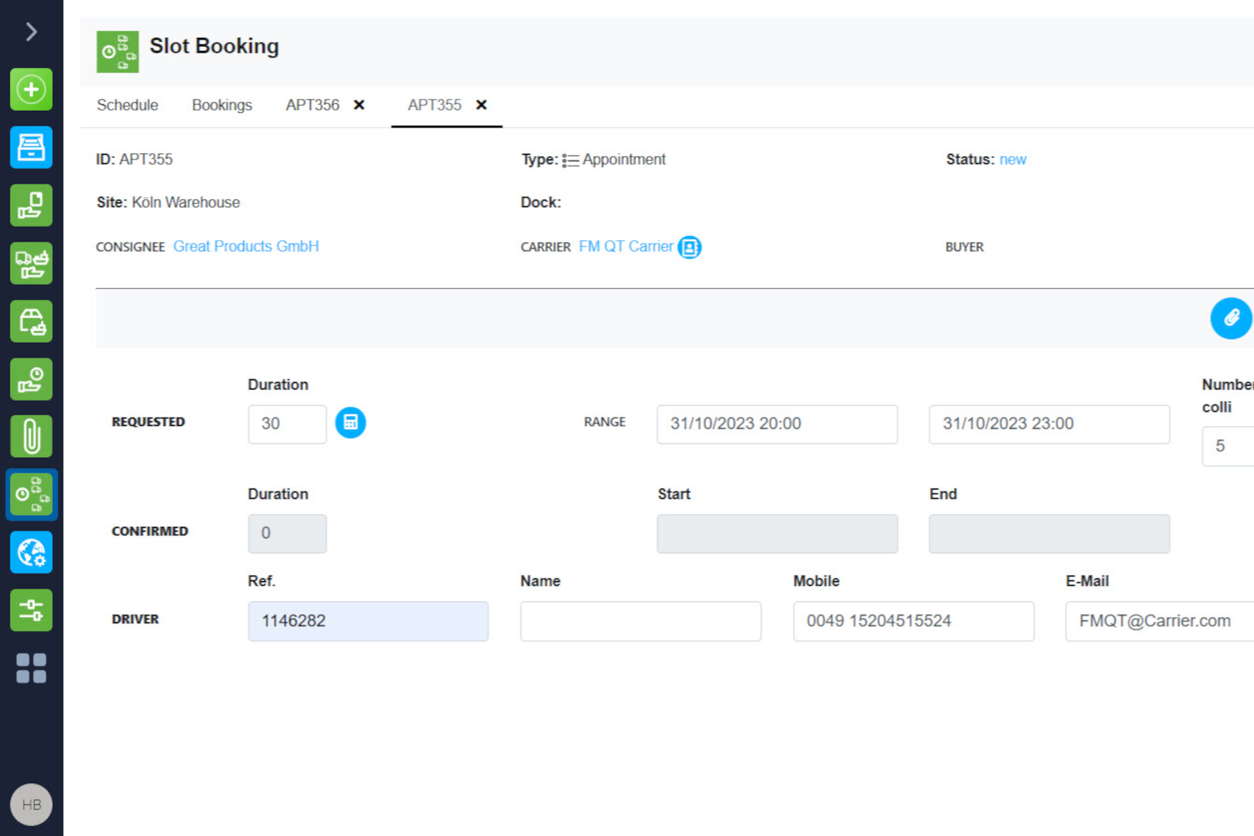This screenshot has height=836, width=1254.
Task: Click the package delivery icon in the sidebar
Action: point(31,321)
